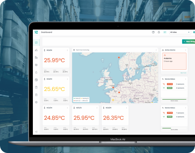Click the Active Alarms header bell icon

tap(163, 50)
